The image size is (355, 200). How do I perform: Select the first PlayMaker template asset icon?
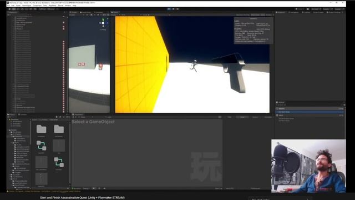(41, 146)
